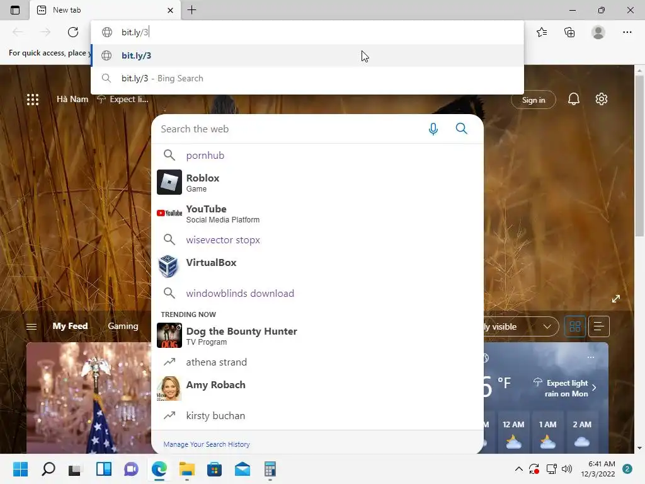Select the New tab browser tab
This screenshot has width=645, height=484.
point(105,10)
